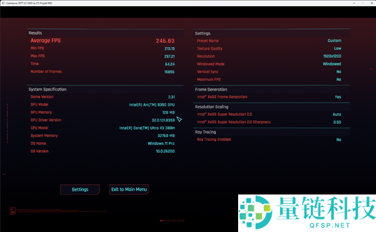This screenshot has width=376, height=232.
Task: Click the OS Name value Windows 11 Pro
Action: (x=161, y=143)
